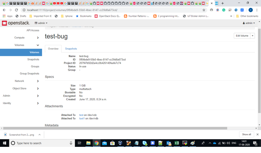Open the speedometer extension icon

211,10
